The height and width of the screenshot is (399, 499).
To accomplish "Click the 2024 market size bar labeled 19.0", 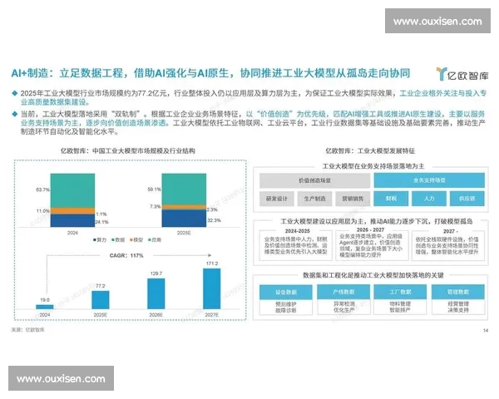I will (x=45, y=307).
